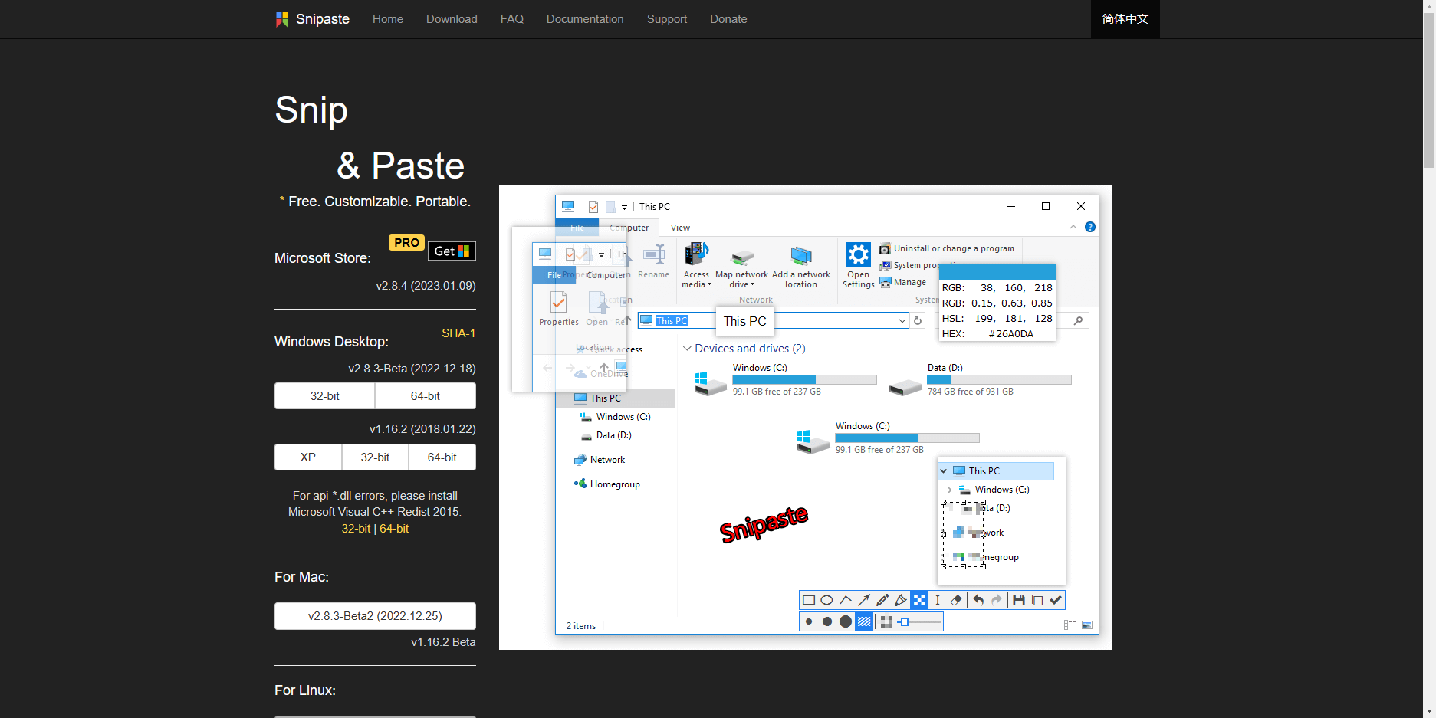Download v2.8.3-Beta Windows 32-bit build
The height and width of the screenshot is (718, 1436).
click(x=325, y=396)
